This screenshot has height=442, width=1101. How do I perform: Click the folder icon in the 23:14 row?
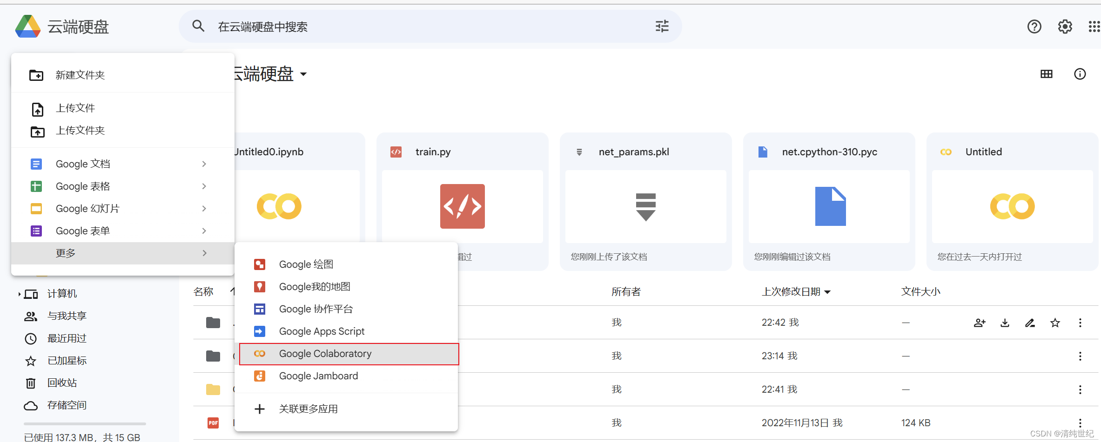tap(213, 356)
